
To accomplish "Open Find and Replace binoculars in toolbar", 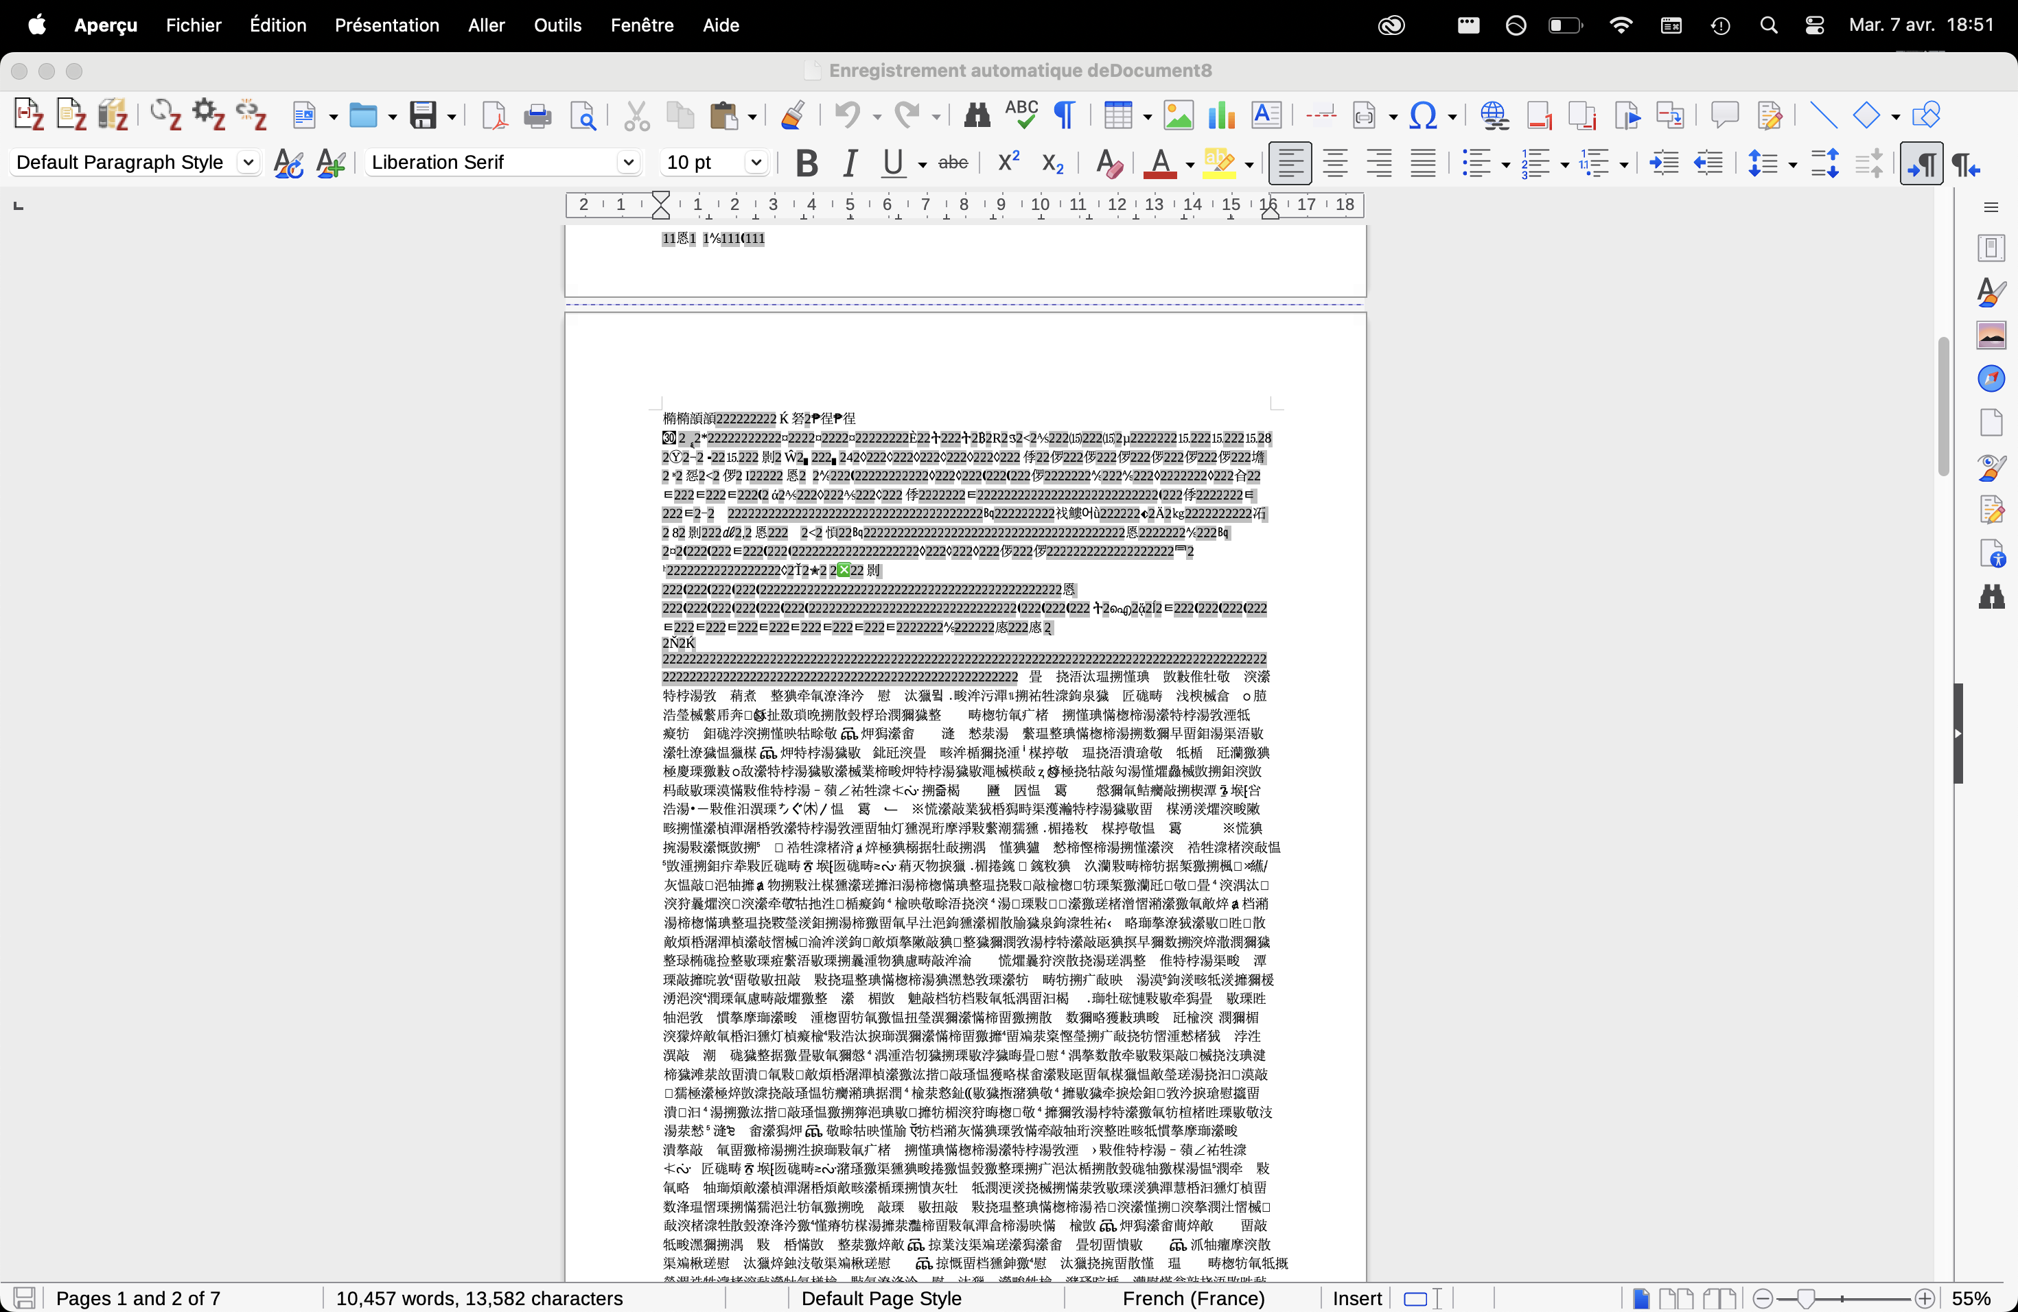I will (977, 115).
